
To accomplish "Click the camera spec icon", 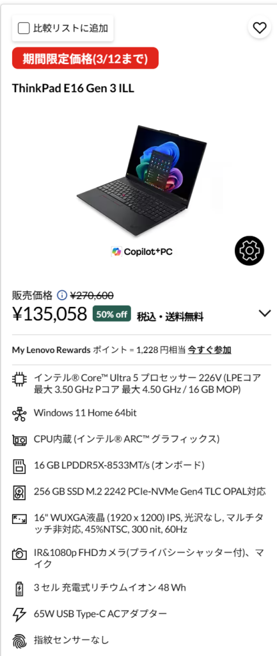I will coord(19,555).
